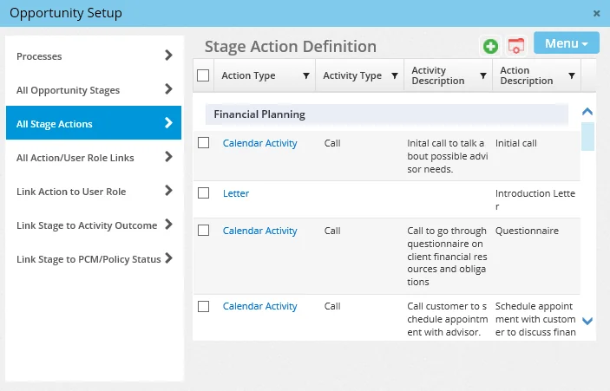Close the Opportunity Setup dialog
Viewport: 610px width, 391px height.
pos(596,14)
